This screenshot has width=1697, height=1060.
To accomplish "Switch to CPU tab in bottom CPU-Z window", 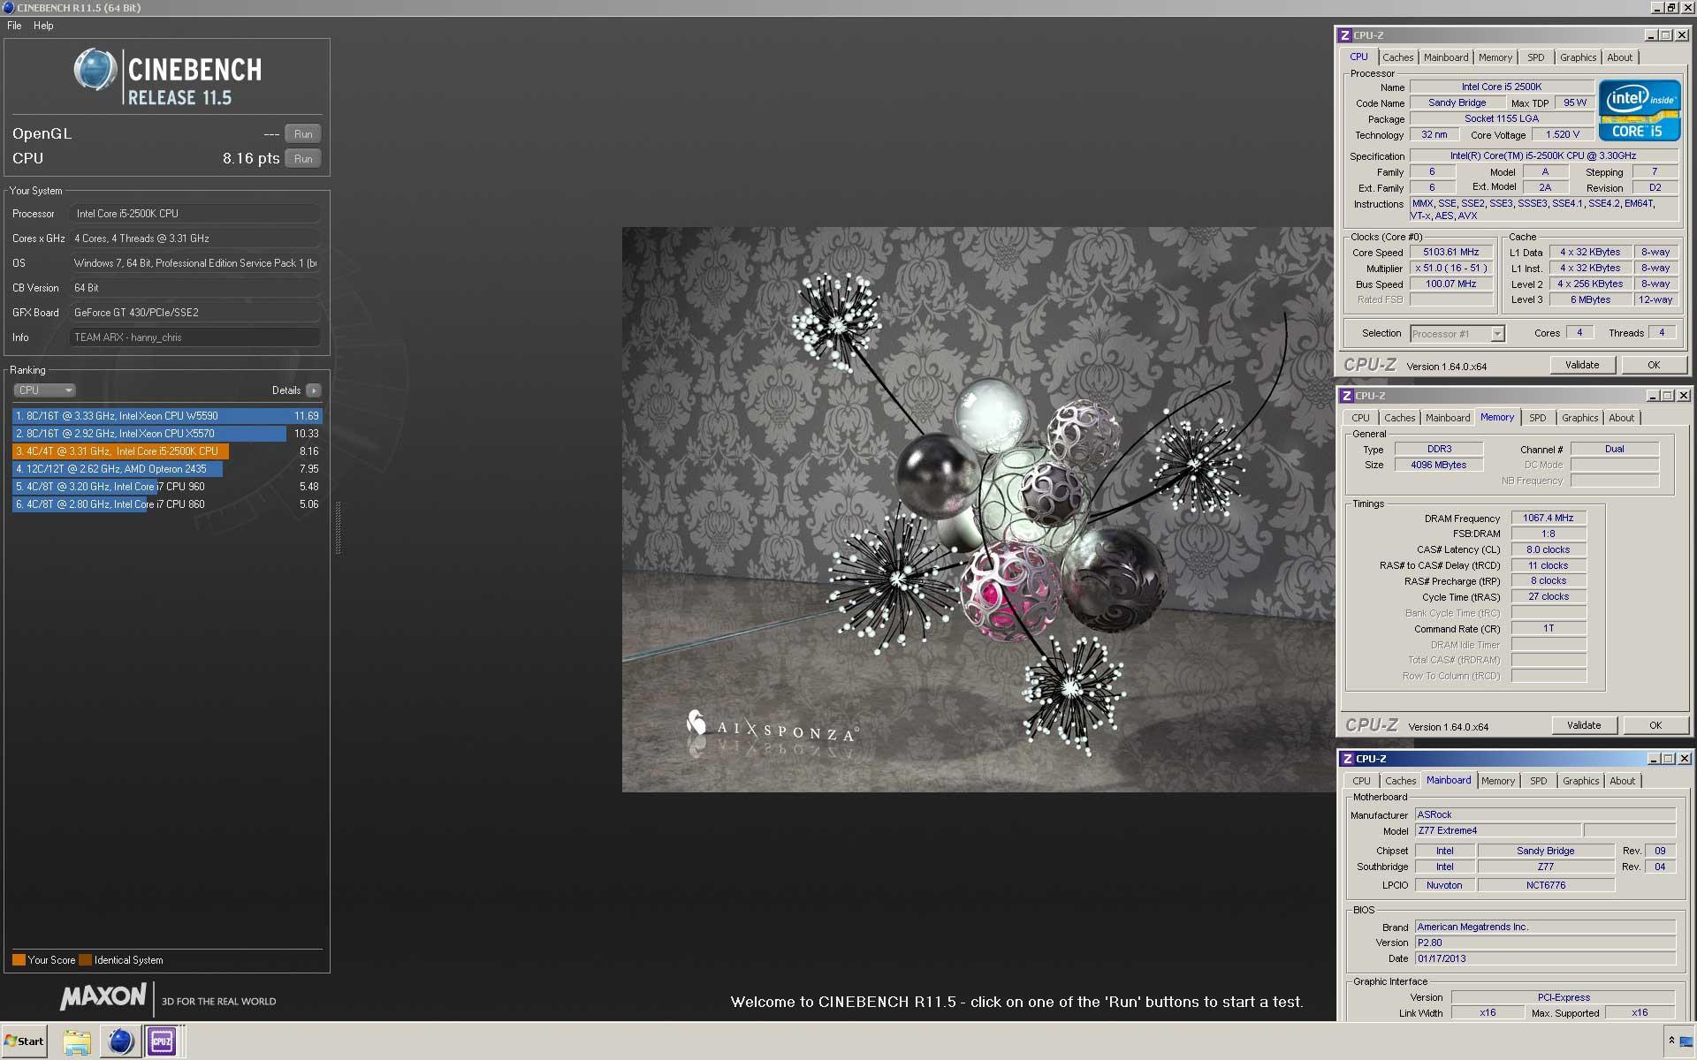I will tap(1361, 781).
